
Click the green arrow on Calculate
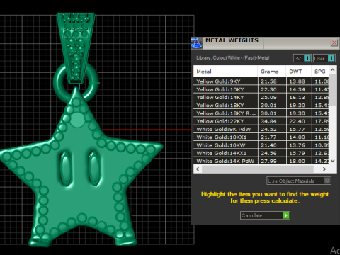tap(286, 215)
